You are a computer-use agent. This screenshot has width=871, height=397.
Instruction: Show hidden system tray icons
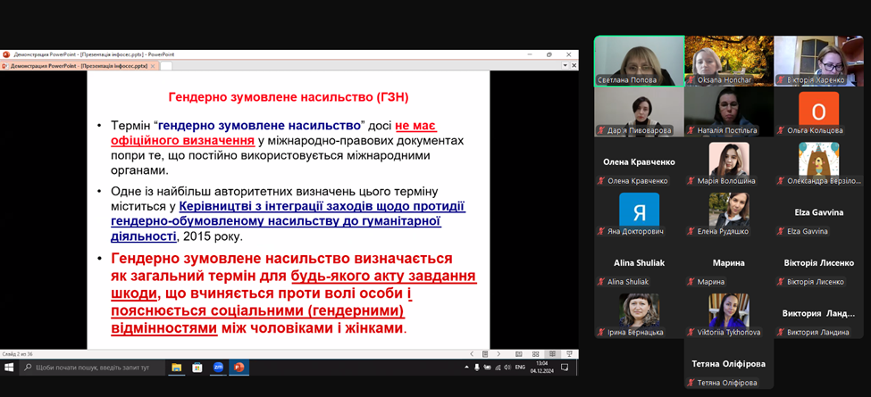point(466,367)
